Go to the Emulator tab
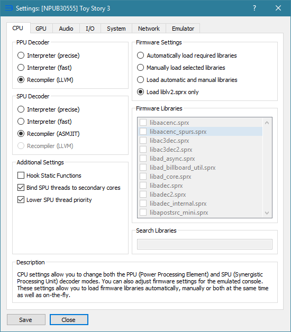 tap(183, 29)
